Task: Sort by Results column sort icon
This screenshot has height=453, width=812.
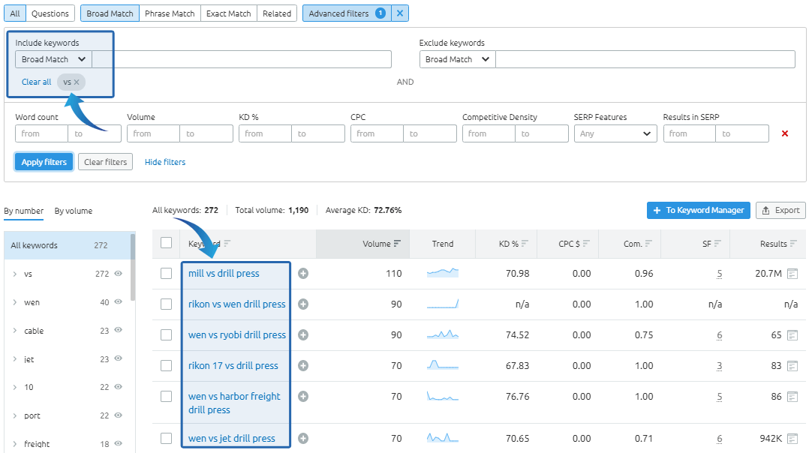Action: pyautogui.click(x=793, y=243)
